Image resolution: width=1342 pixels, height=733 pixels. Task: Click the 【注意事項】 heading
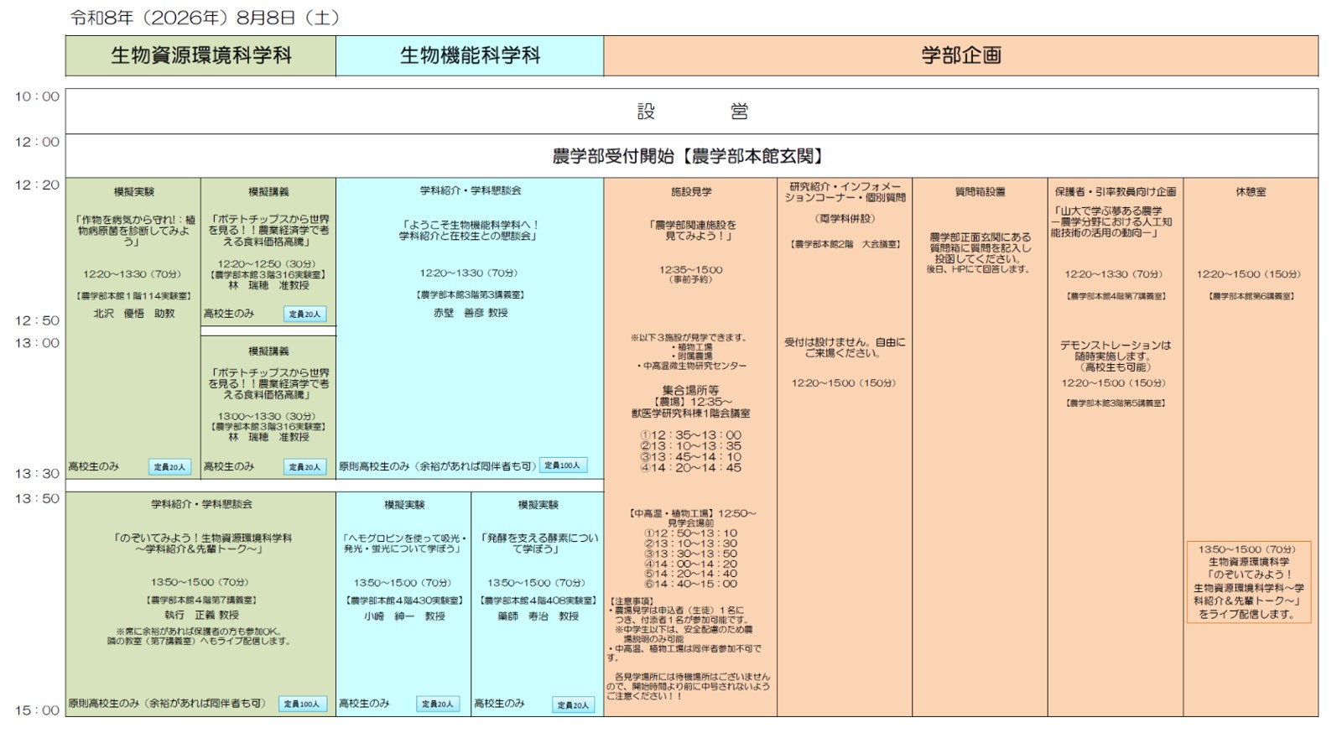pyautogui.click(x=630, y=601)
